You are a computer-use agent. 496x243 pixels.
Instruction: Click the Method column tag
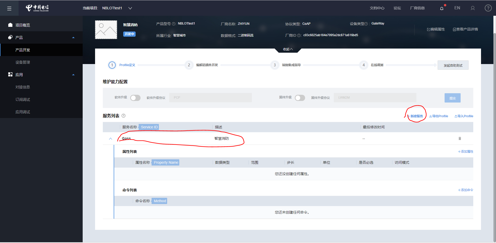click(160, 201)
